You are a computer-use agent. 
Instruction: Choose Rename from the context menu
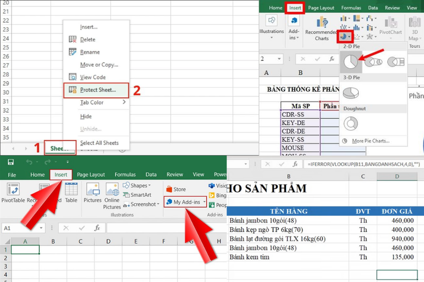[90, 52]
